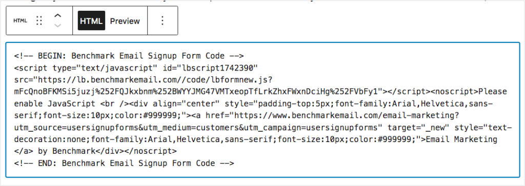Move the block up with the chevron
The height and width of the screenshot is (186, 525).
tap(58, 16)
